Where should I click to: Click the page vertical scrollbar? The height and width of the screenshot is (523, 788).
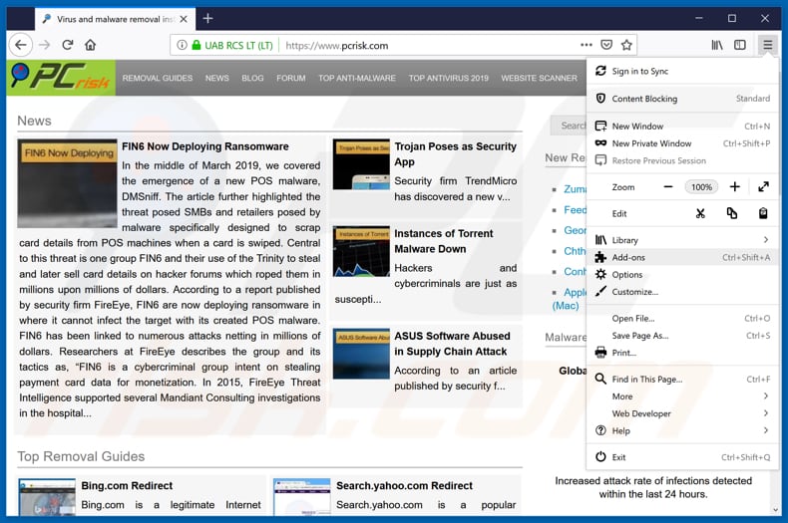[x=775, y=286]
